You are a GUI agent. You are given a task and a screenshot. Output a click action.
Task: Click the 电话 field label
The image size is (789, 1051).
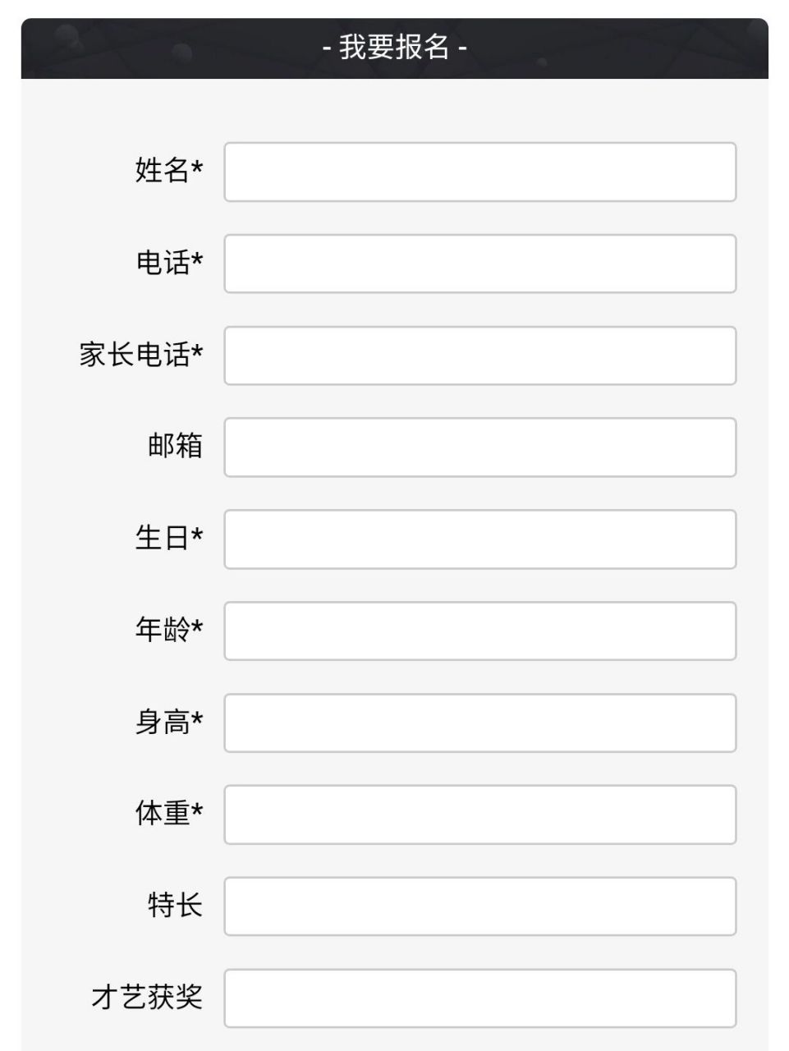tap(168, 259)
